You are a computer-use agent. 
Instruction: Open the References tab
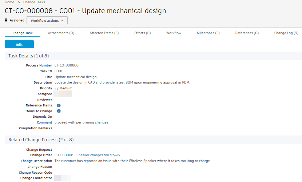pos(247,33)
